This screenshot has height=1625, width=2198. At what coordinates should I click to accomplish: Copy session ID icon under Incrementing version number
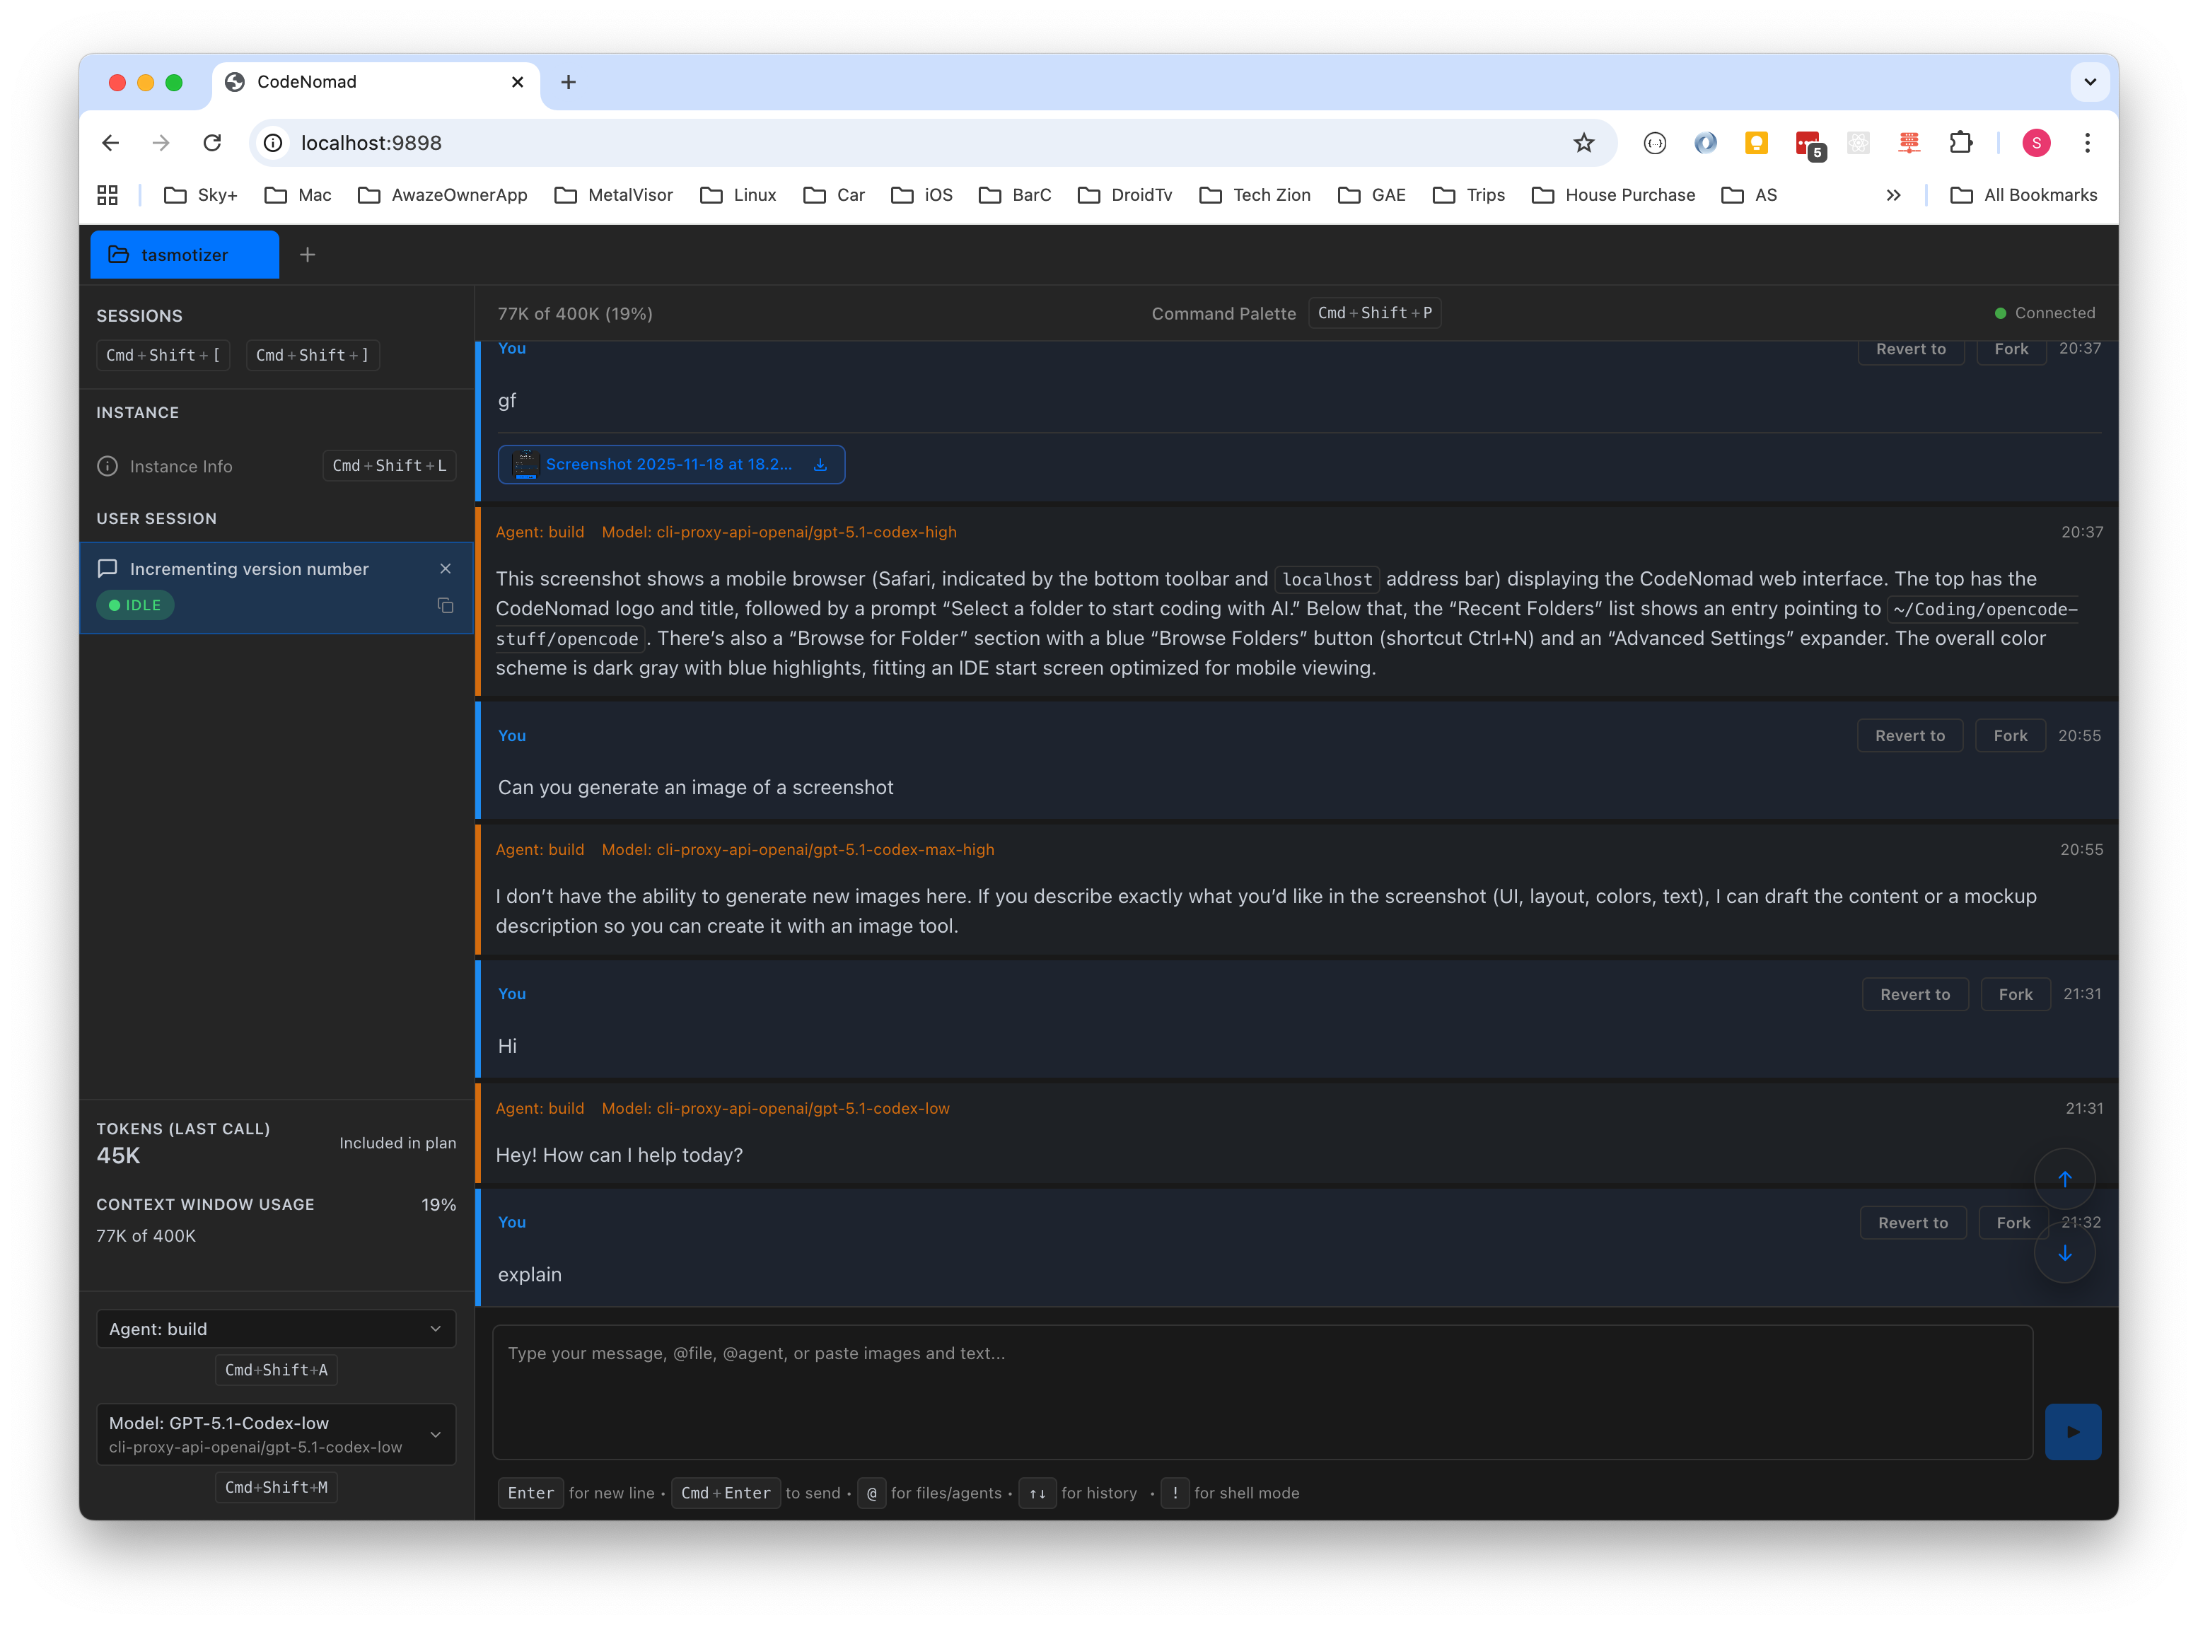coord(445,605)
